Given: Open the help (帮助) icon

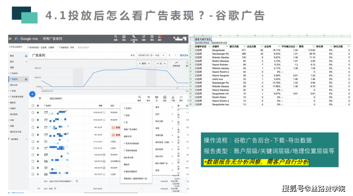Looking at the screenshot, I should (x=152, y=37).
